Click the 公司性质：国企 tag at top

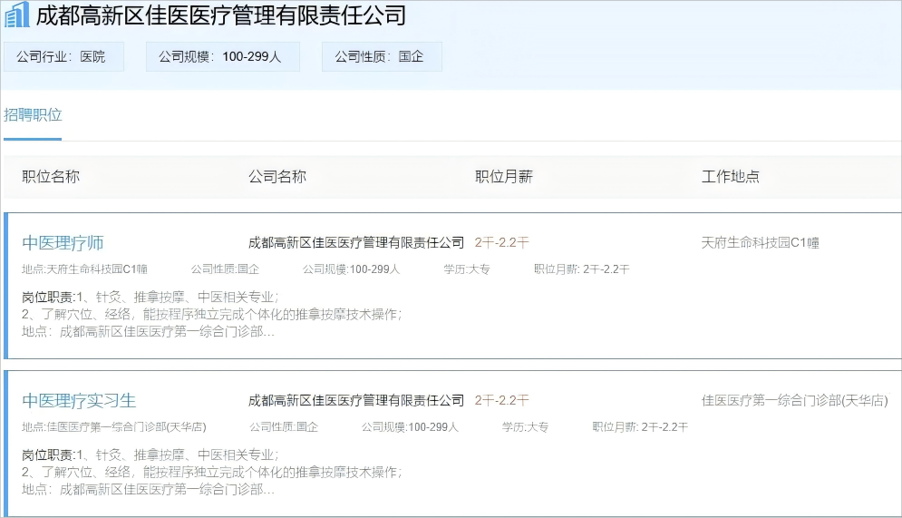click(379, 56)
